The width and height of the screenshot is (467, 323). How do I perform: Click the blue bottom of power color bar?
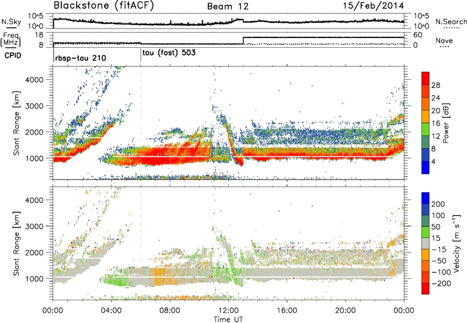click(426, 167)
